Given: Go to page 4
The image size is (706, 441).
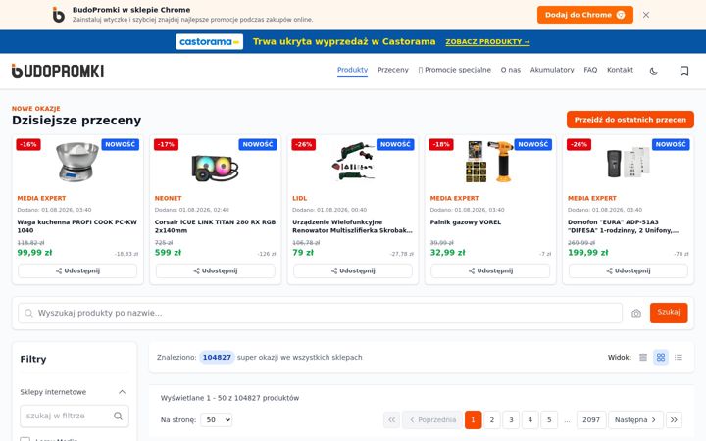Looking at the screenshot, I should (529, 419).
